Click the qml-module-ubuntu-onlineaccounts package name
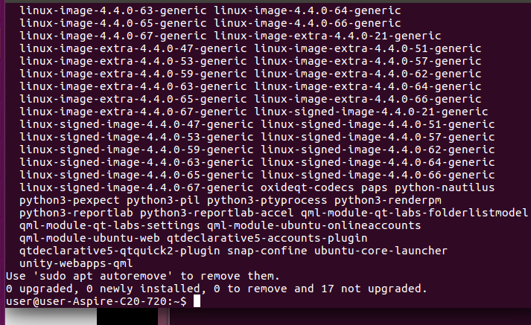 [314, 225]
